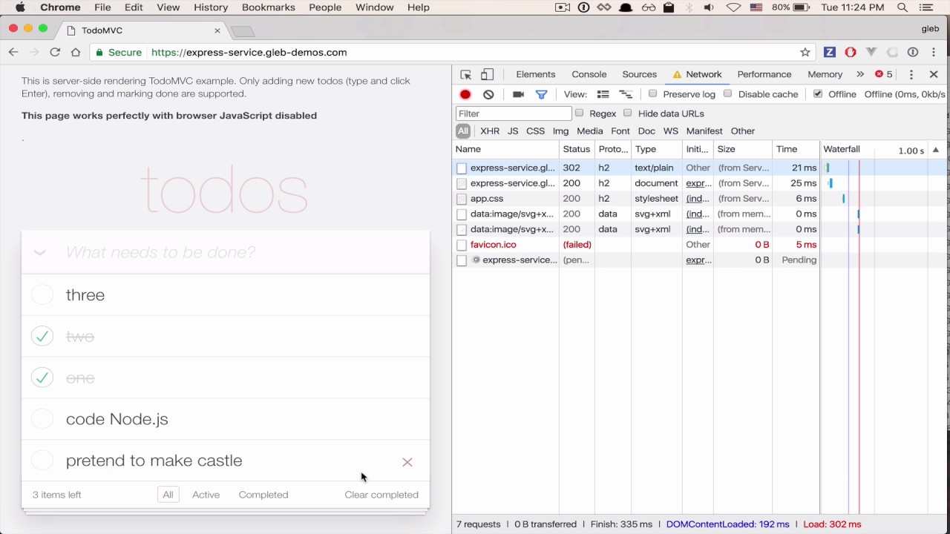Open the network throttling dropdown
Screen dimensions: 950x534
[x=905, y=94]
